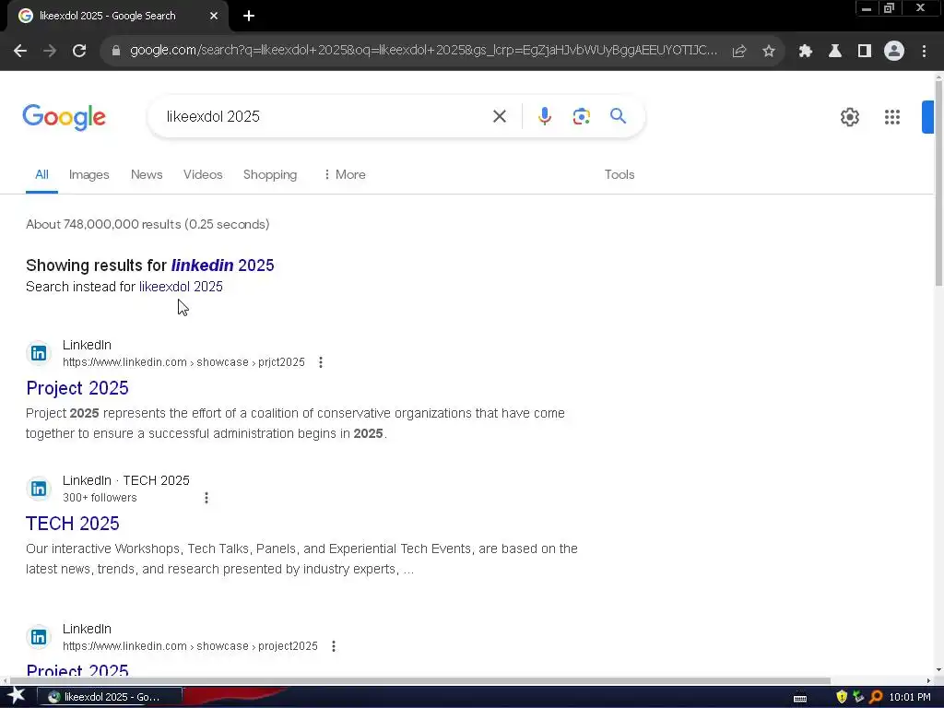Screen dimensions: 944x708
Task: Click the magnifier icon in the system tray
Action: click(876, 697)
